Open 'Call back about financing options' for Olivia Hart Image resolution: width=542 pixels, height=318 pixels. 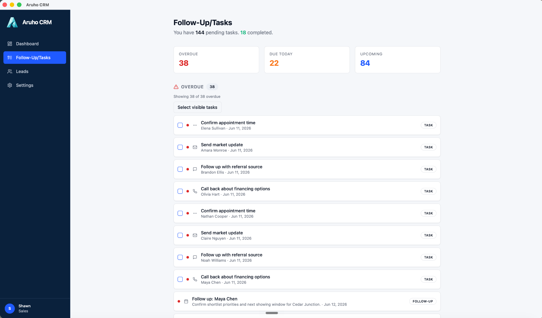[235, 189]
